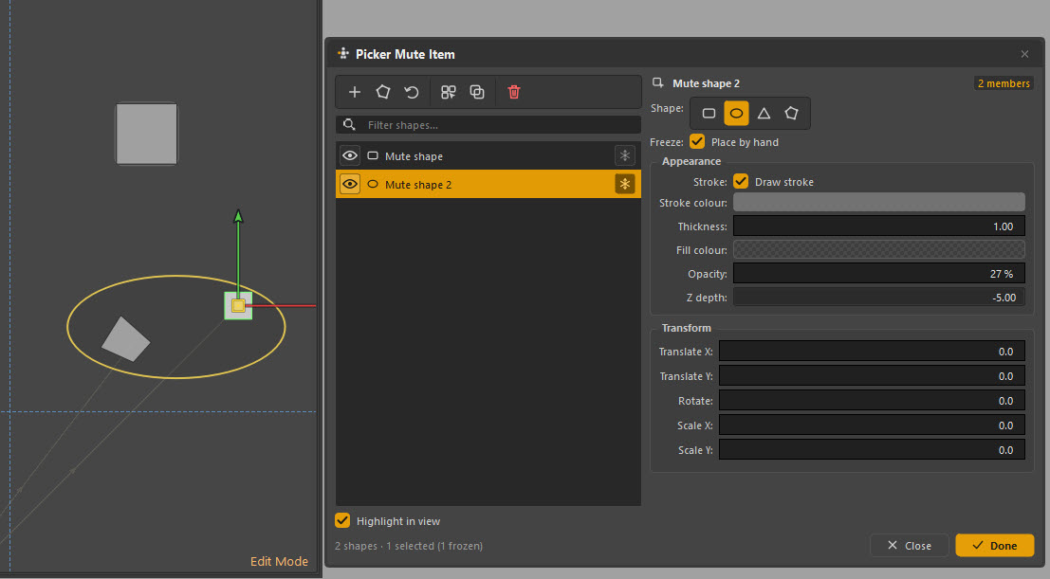This screenshot has width=1050, height=579.
Task: Focus the Filter shapes search field
Action: pyautogui.click(x=488, y=124)
